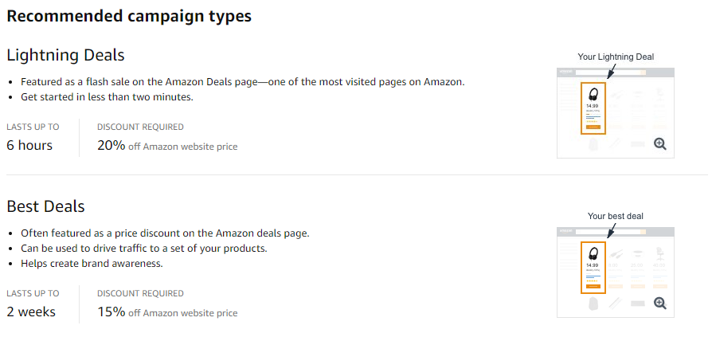712x337 pixels.
Task: Click the headphones icon in Best Deal preview
Action: tap(593, 253)
